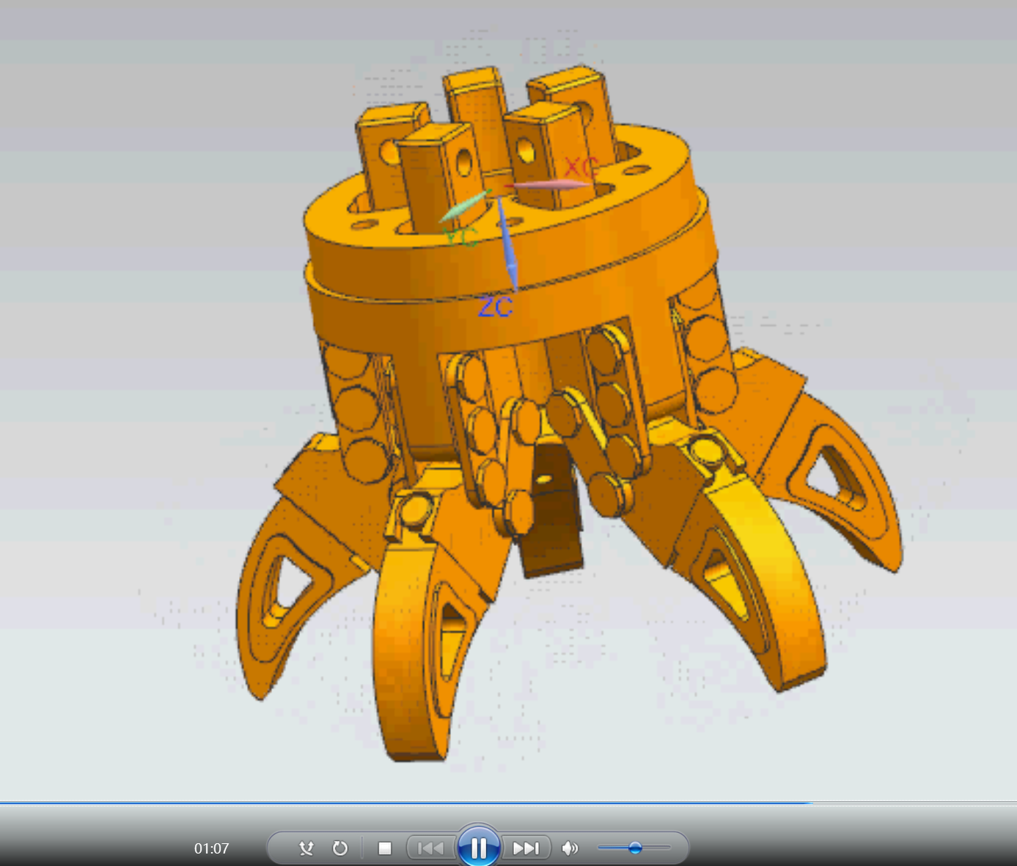
Task: Skip back to the previous item
Action: [431, 848]
